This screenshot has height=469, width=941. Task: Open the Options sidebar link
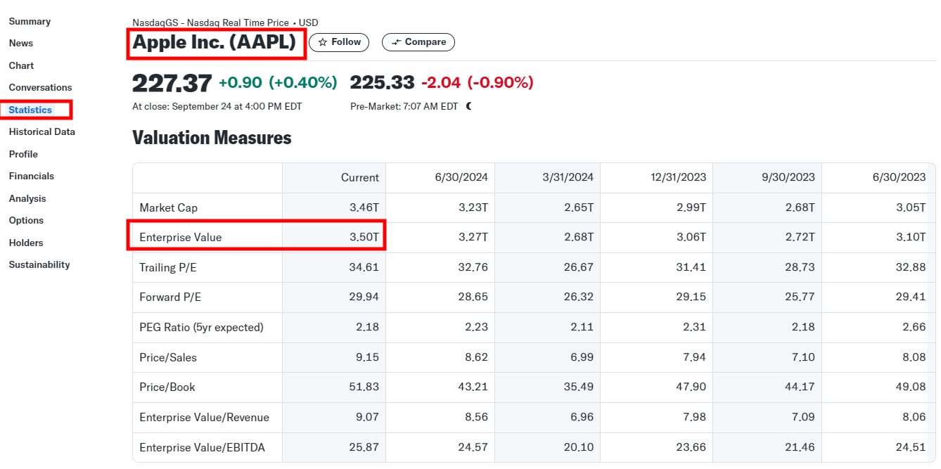tap(26, 220)
